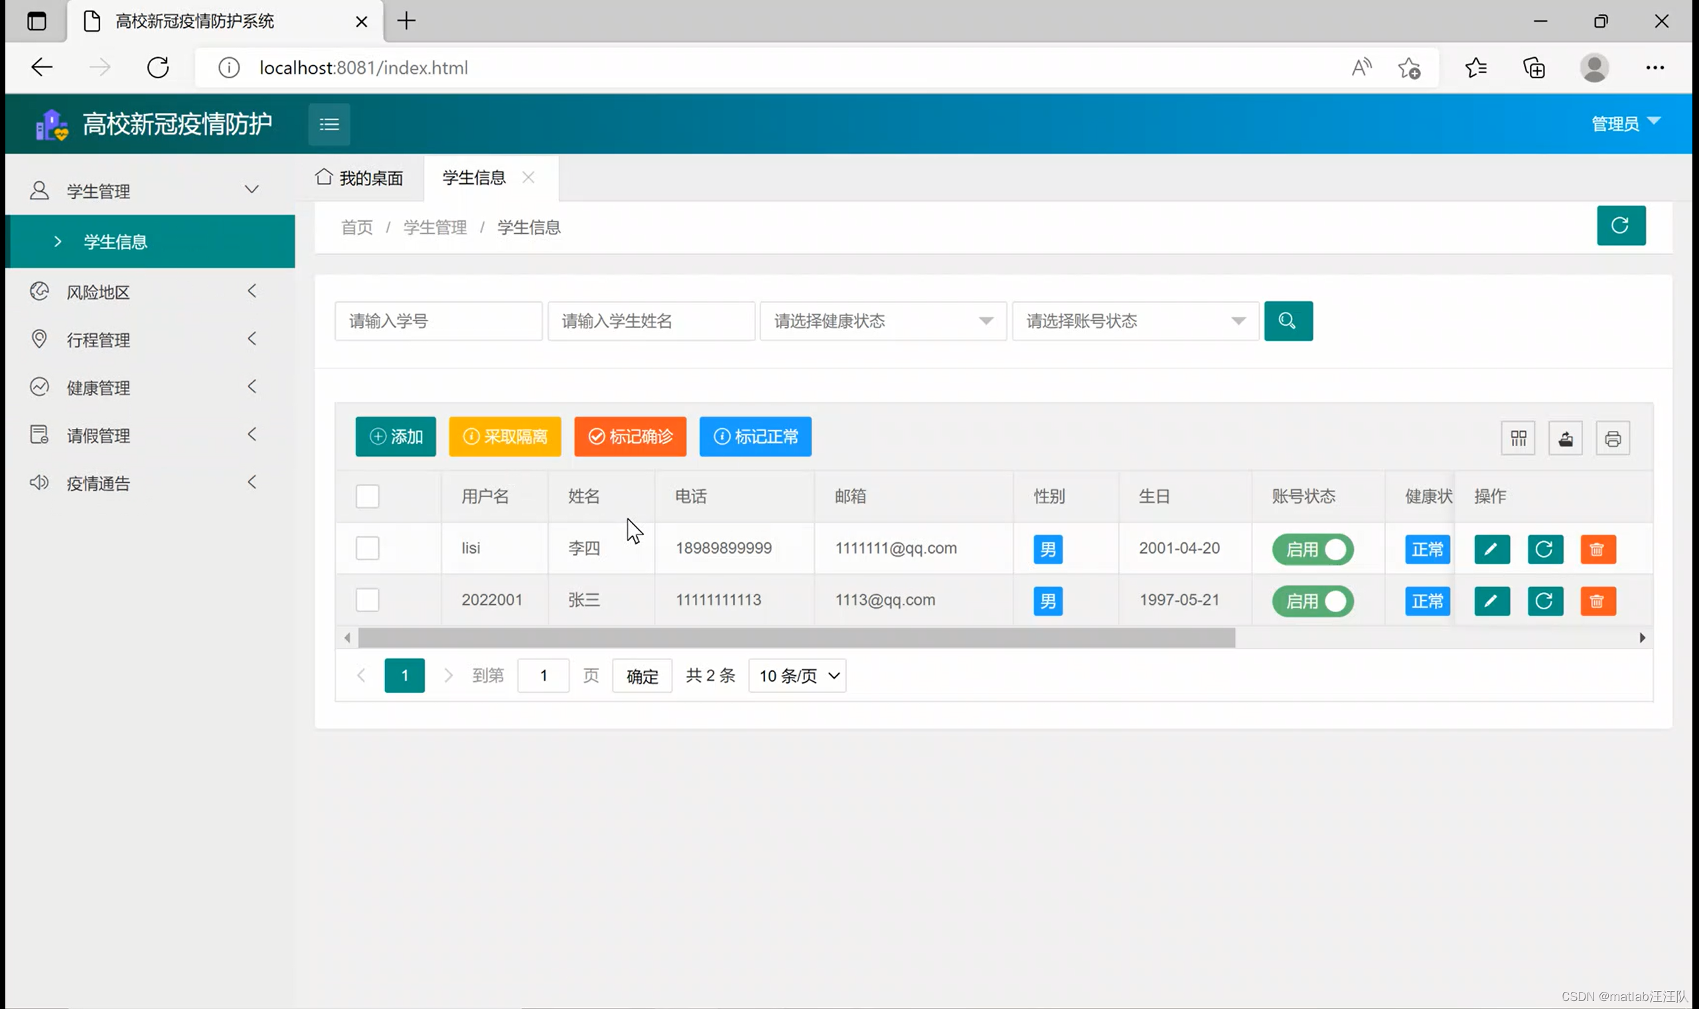Screen dimensions: 1699x1009
Task: Collapse the sidebar with the hamburger icon
Action: 329,124
